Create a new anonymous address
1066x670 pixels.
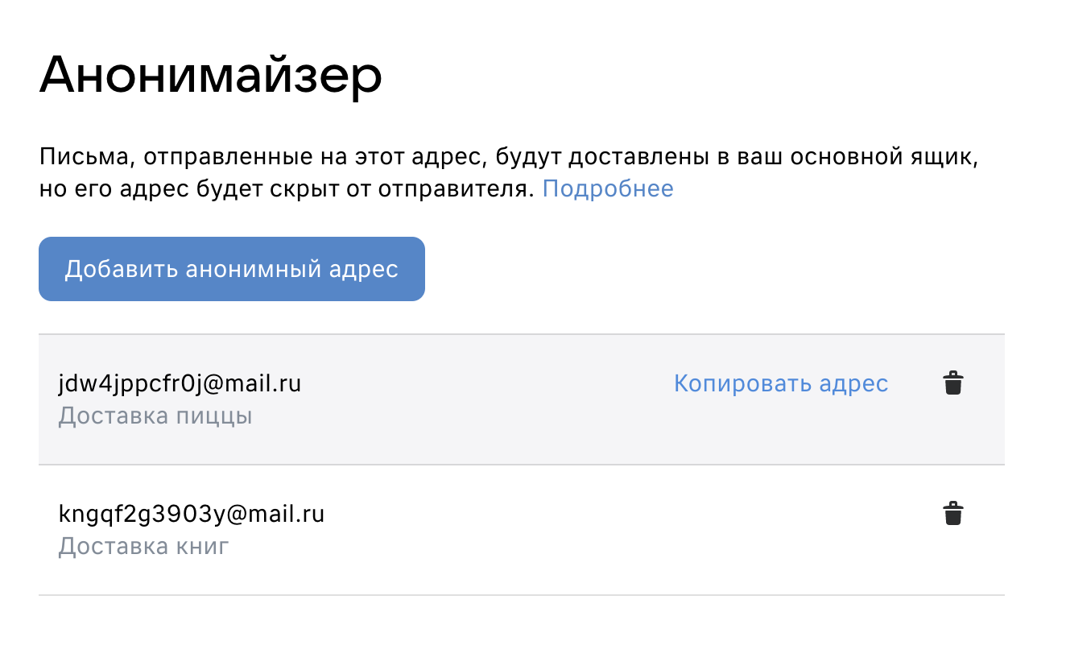pos(232,269)
